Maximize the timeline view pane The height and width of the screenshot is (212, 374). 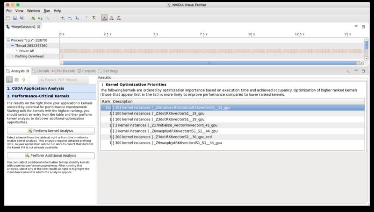coord(363,27)
